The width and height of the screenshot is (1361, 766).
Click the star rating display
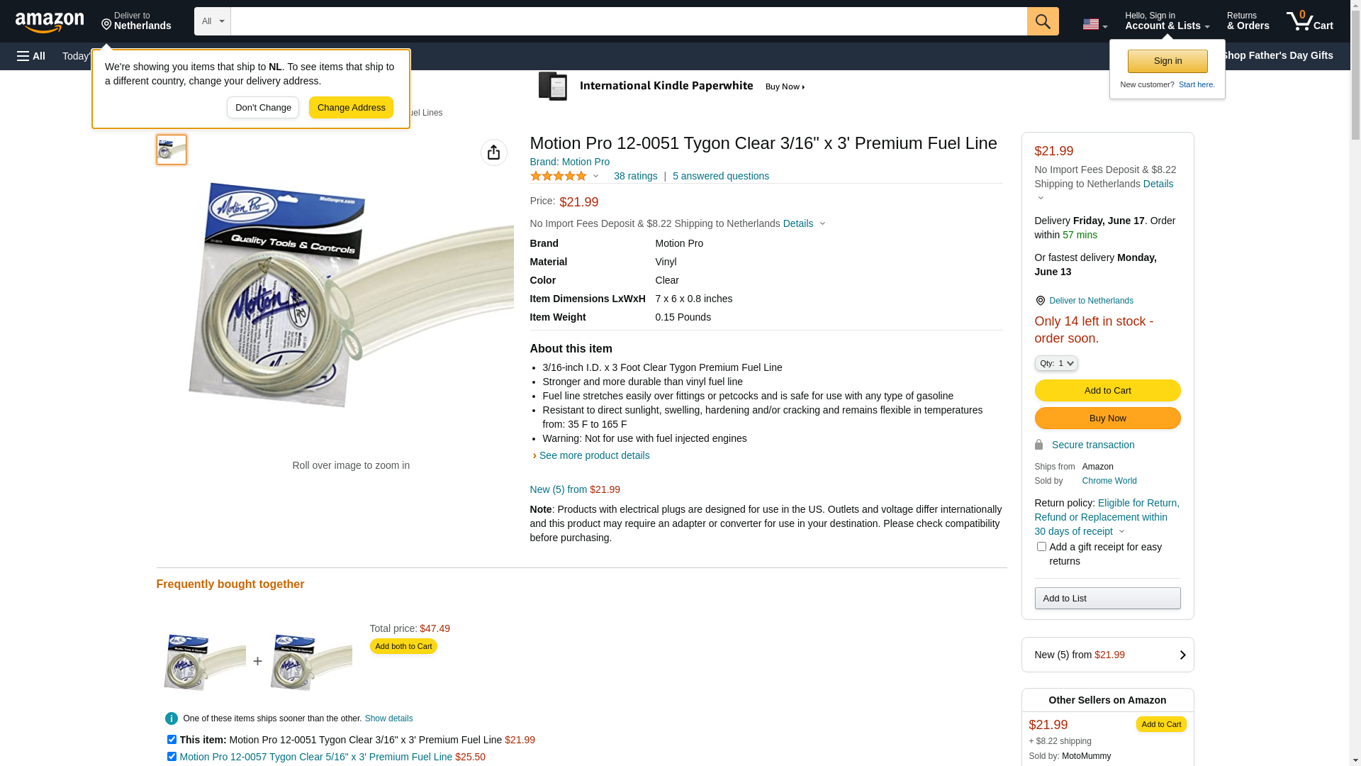[559, 176]
